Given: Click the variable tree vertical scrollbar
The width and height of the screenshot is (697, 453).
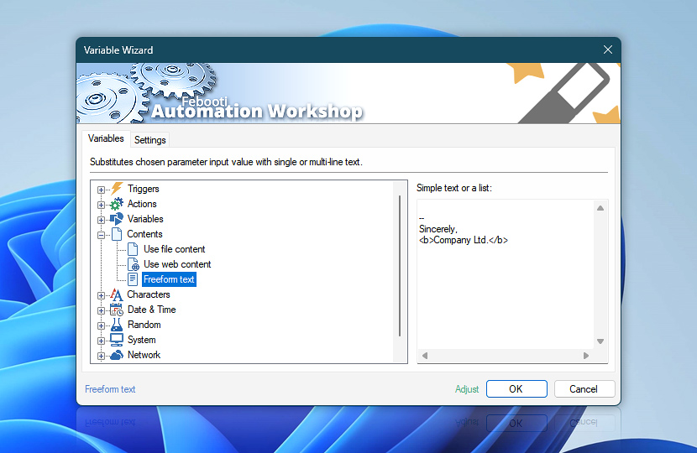Looking at the screenshot, I should tap(400, 266).
